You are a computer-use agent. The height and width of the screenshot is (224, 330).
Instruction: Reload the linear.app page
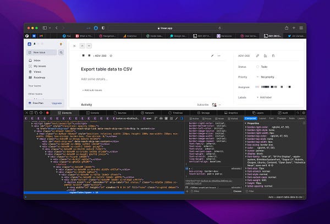click(x=220, y=28)
